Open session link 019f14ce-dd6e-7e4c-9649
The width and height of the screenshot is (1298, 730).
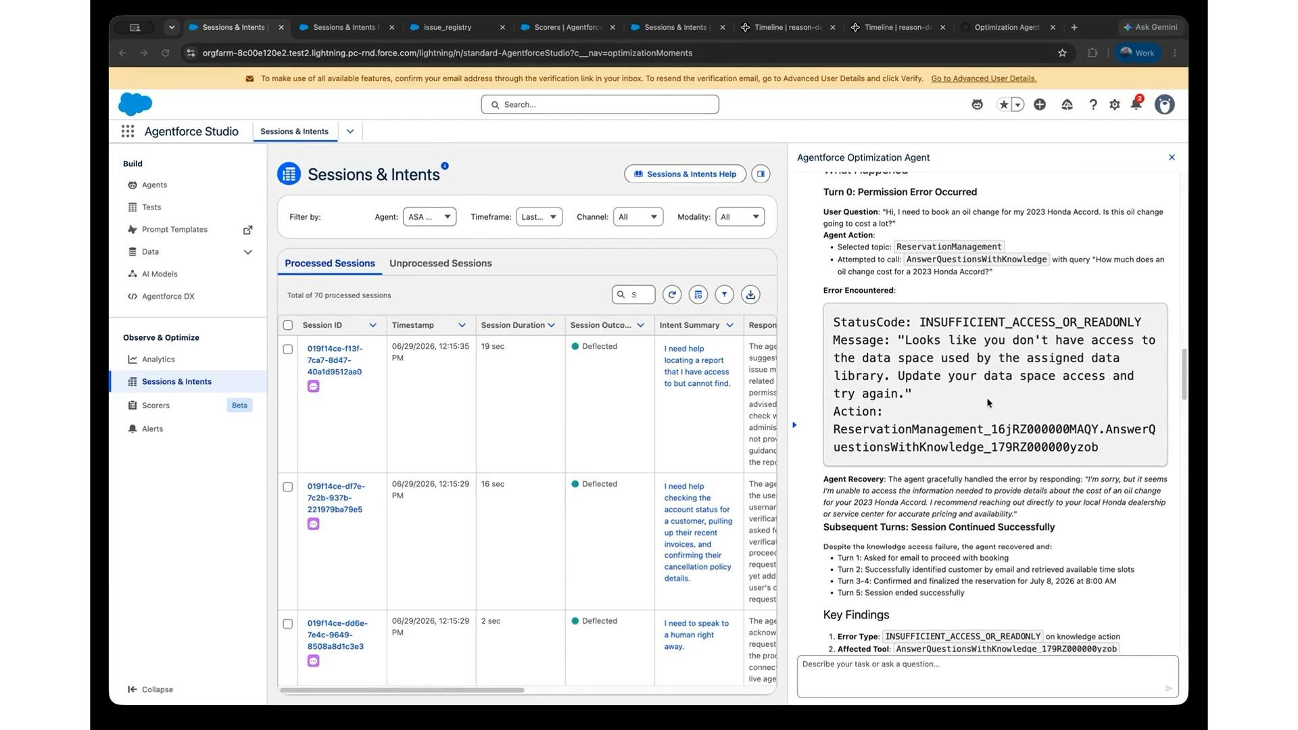337,635
